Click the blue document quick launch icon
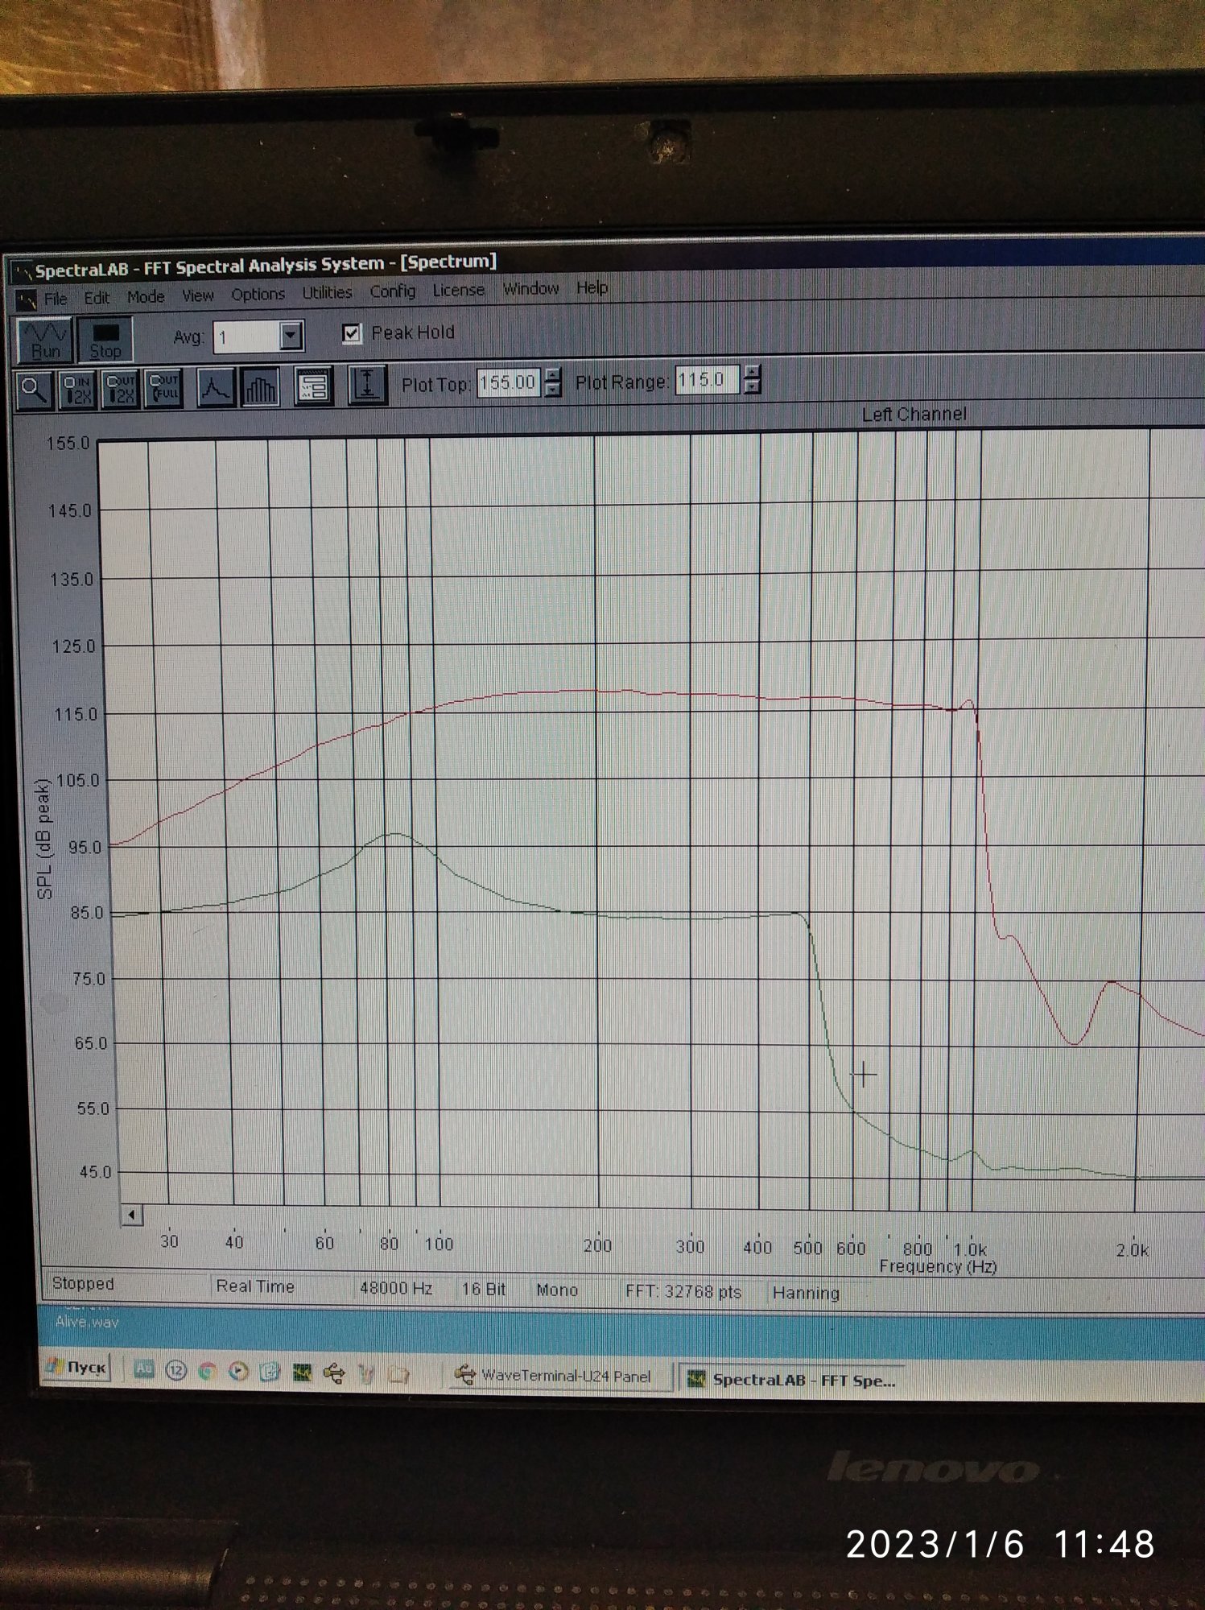Viewport: 1205px width, 1610px height. (270, 1372)
